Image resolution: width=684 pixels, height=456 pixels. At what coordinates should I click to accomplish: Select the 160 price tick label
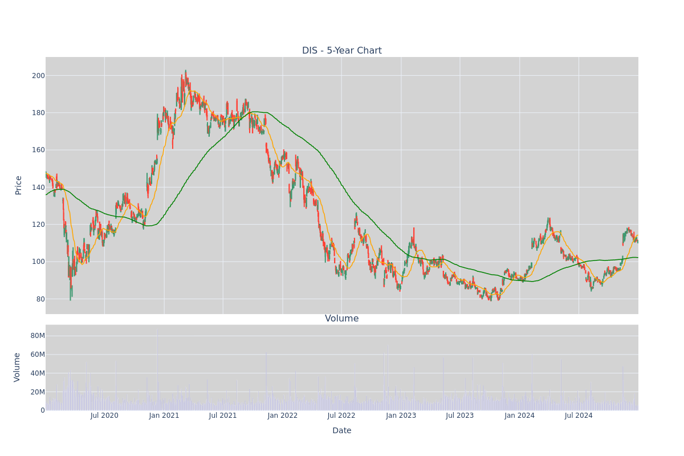coord(38,150)
